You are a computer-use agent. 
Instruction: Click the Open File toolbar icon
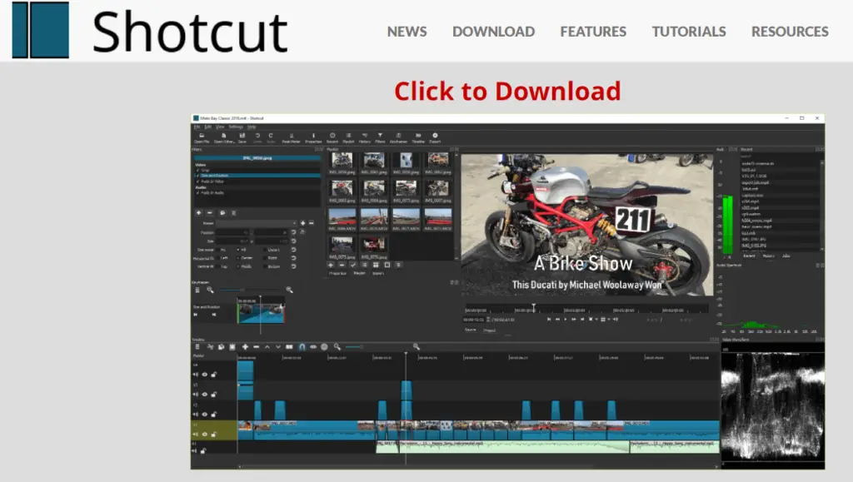tap(202, 138)
